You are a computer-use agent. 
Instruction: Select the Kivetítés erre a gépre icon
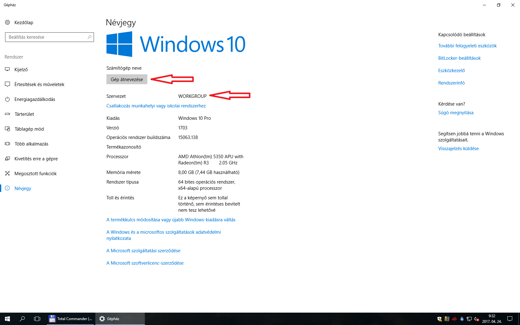[7, 158]
